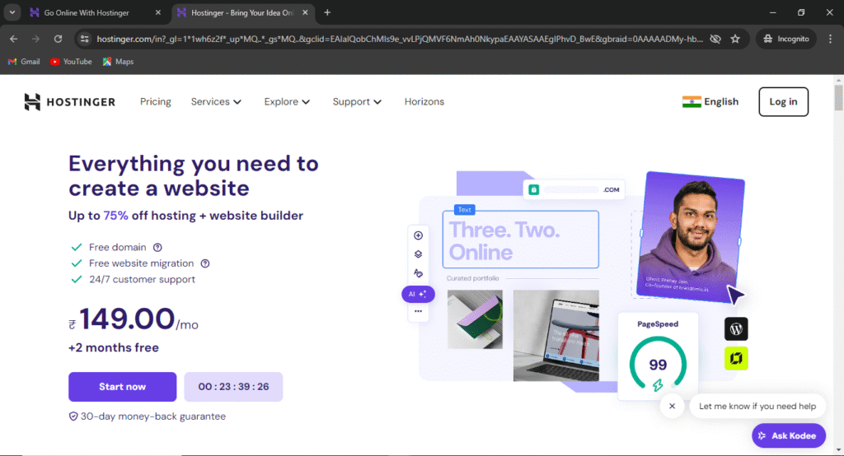
Task: Open the Gmail bookmark
Action: pyautogui.click(x=24, y=61)
